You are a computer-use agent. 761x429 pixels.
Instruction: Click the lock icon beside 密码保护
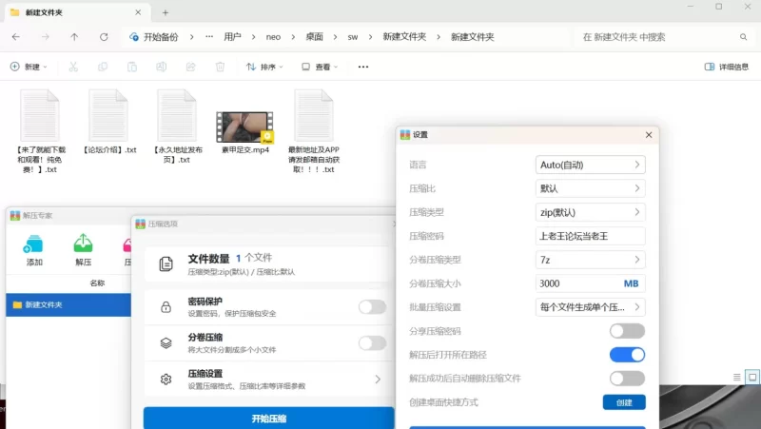[166, 306]
